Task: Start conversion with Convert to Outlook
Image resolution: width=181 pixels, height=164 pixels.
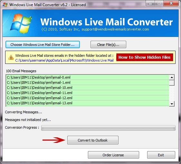Action: pyautogui.click(x=93, y=140)
